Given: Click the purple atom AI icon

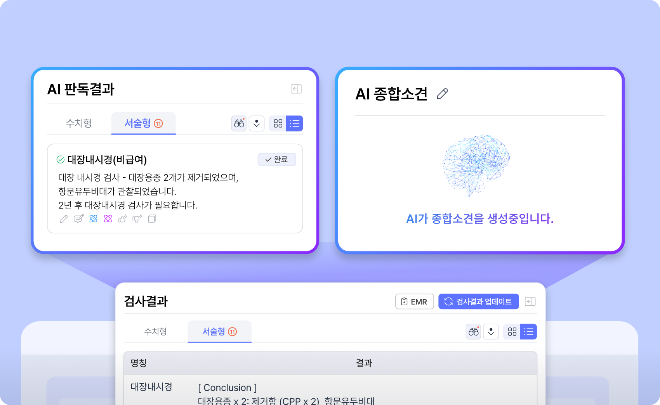Looking at the screenshot, I should point(108,219).
